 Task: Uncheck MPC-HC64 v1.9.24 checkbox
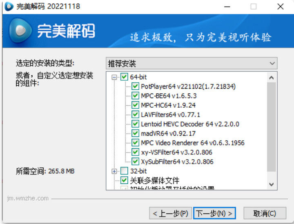click(x=135, y=105)
